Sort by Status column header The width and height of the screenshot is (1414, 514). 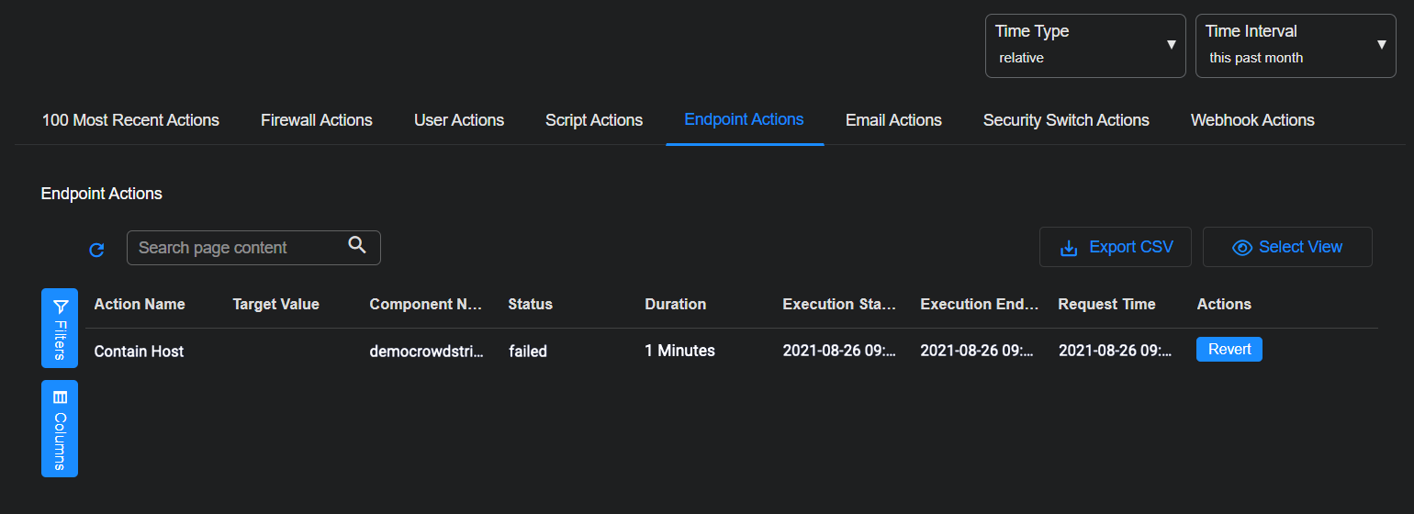click(531, 304)
